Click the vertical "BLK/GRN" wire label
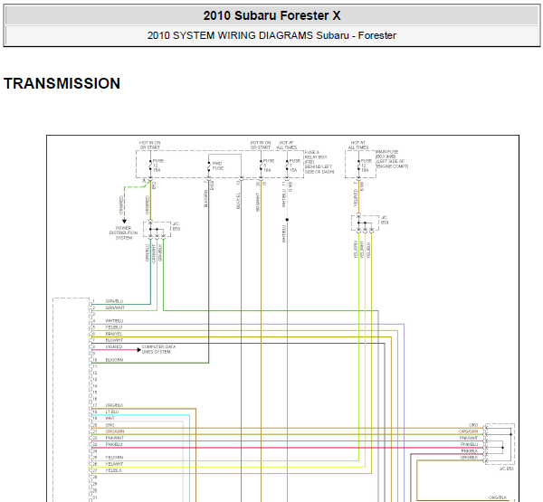Image resolution: width=543 pixels, height=502 pixels. 205,198
